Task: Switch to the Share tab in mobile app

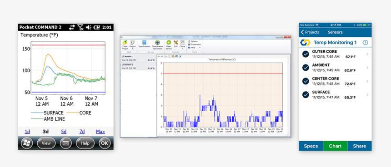Action: click(360, 146)
